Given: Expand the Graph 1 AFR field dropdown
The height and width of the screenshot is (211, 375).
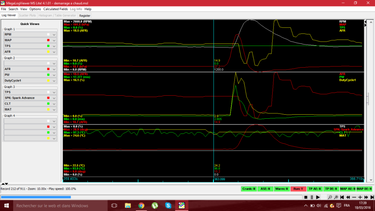Looking at the screenshot, I should point(54,52).
